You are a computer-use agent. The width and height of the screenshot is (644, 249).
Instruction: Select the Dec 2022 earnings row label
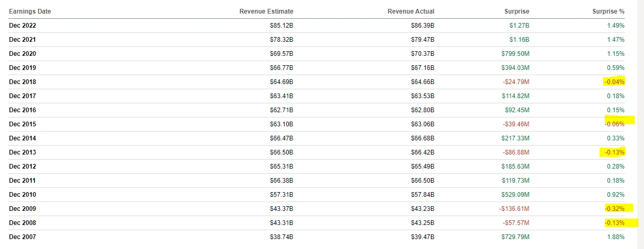coord(22,26)
